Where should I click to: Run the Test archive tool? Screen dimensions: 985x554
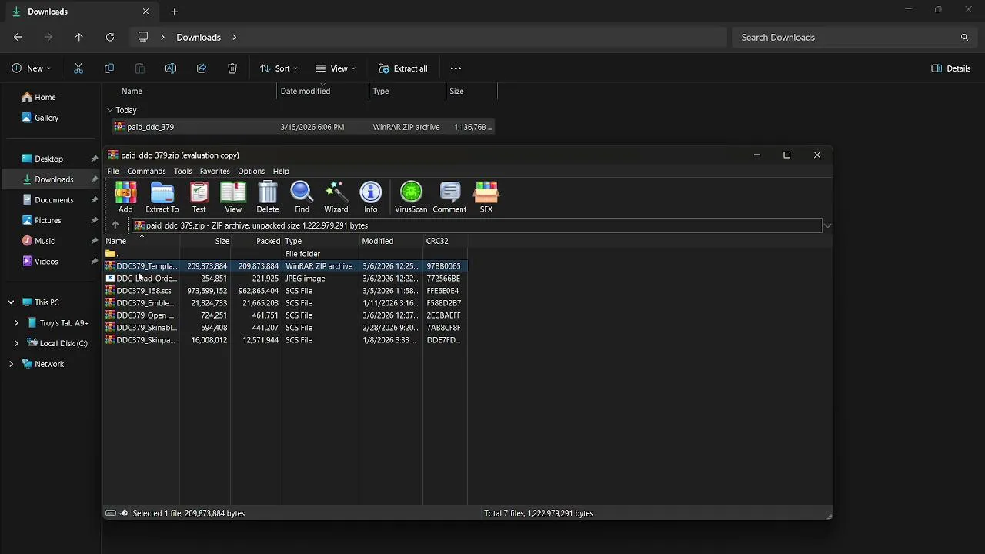199,197
